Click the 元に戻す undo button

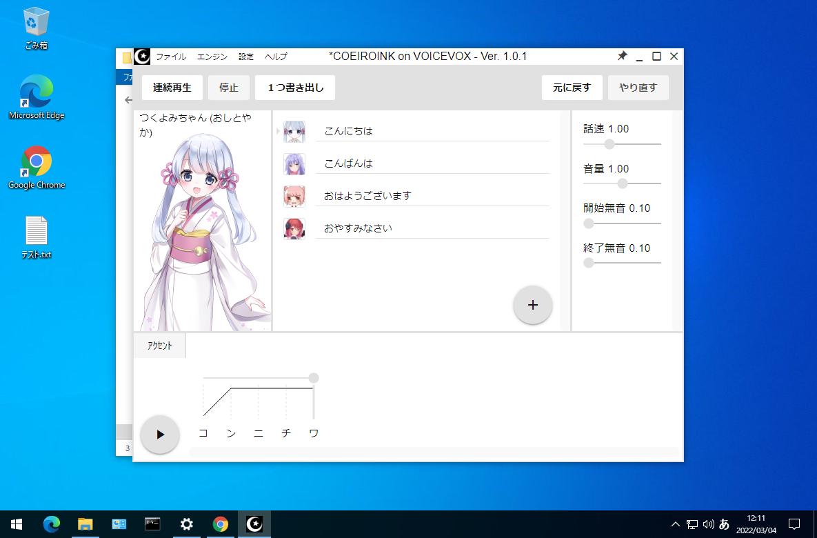click(572, 88)
